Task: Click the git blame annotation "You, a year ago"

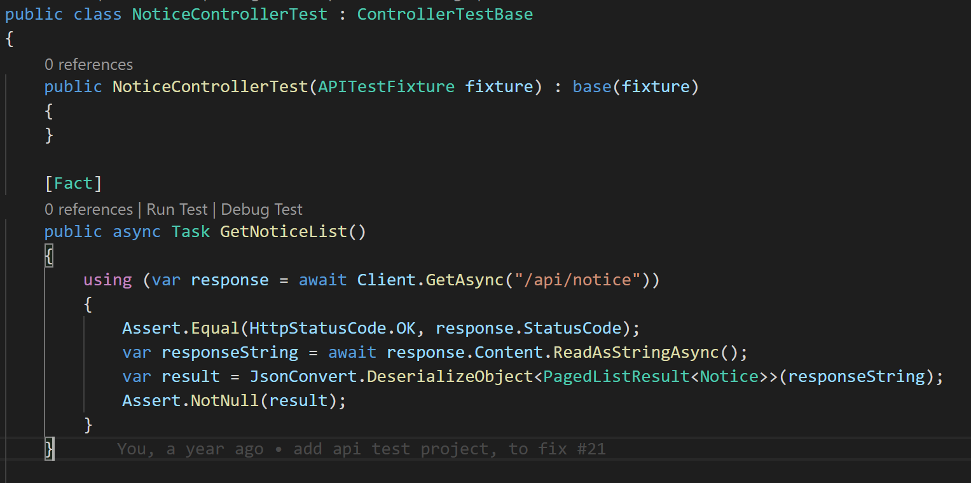Action: coord(190,449)
